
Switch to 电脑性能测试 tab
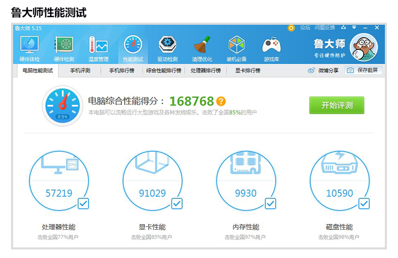[x=38, y=71]
